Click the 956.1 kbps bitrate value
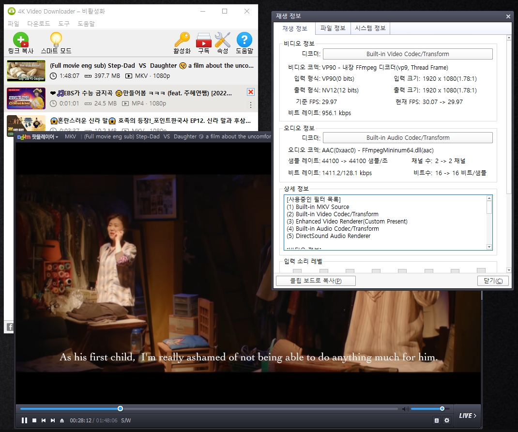 click(336, 113)
